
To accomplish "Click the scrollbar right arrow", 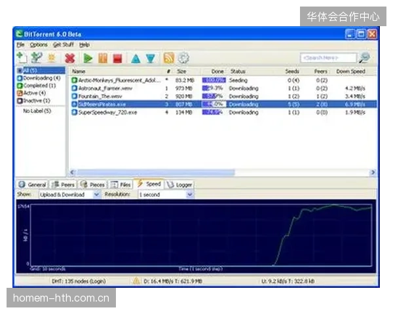I will click(x=373, y=172).
